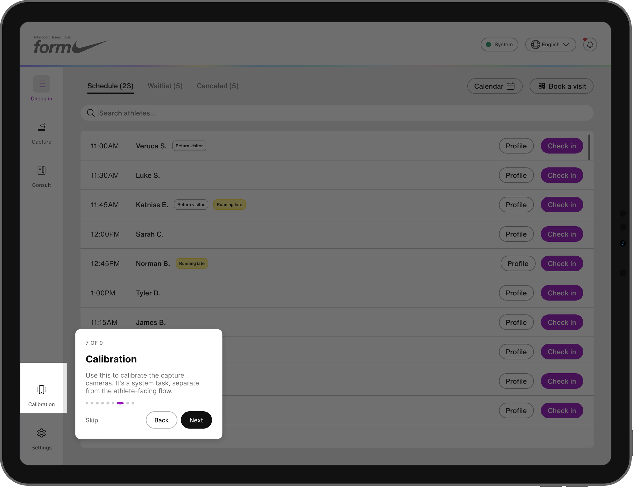Switch to the Waitlist (5) tab
Viewport: 633px width, 487px height.
(165, 86)
